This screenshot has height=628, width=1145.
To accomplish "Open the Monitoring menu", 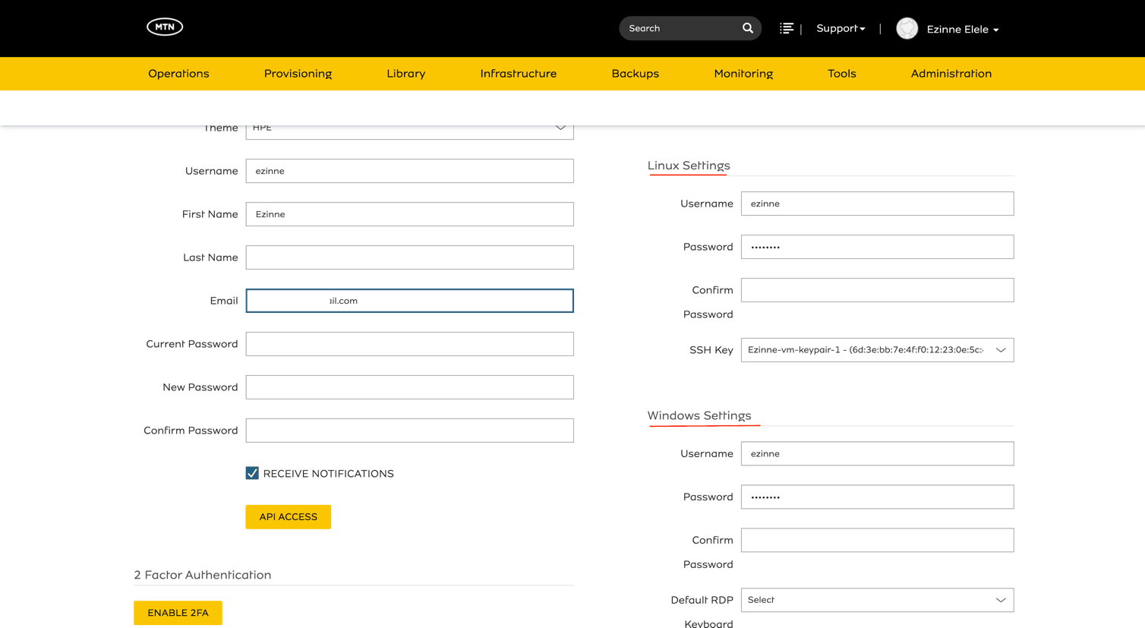I will [x=743, y=74].
